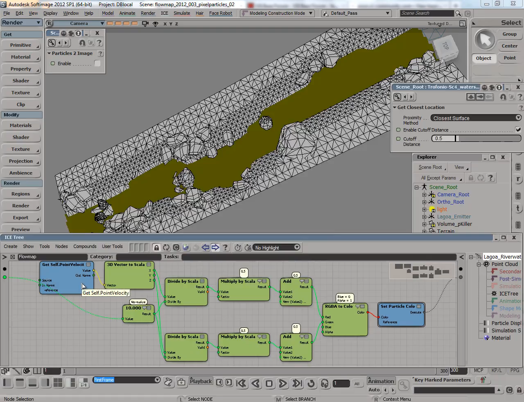Image resolution: width=524 pixels, height=402 pixels.
Task: Expand the Camera_Root tree node
Action: 425,195
